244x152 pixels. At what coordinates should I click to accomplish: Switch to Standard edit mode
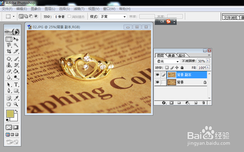point(9,127)
